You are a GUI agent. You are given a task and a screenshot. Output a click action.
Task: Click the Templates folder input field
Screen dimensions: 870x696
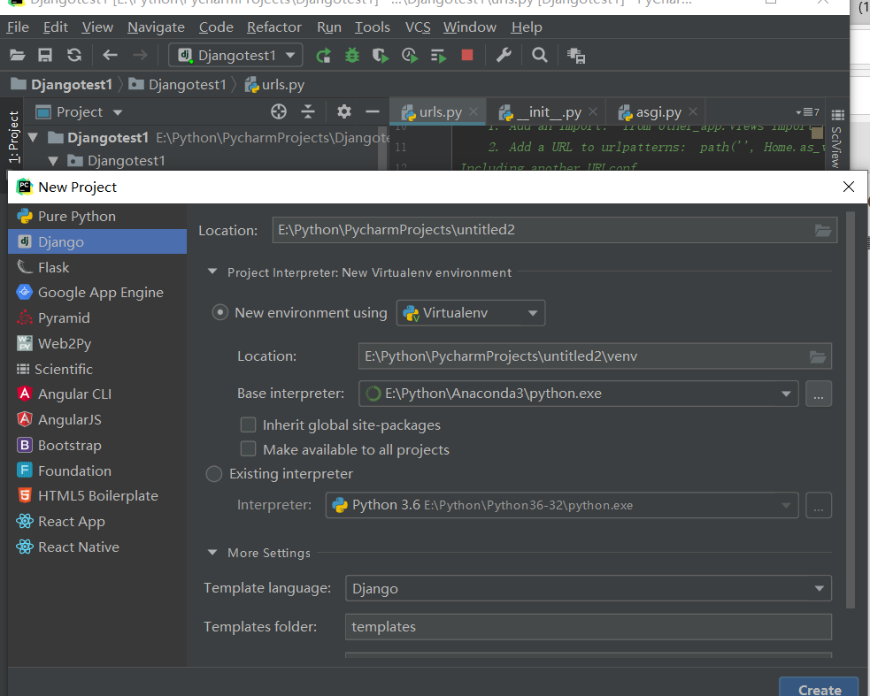589,627
